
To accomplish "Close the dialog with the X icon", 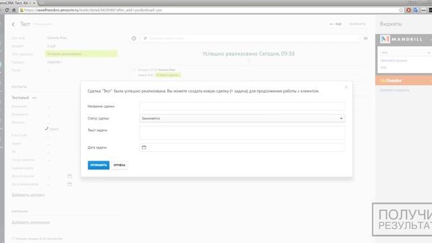I will (x=346, y=87).
